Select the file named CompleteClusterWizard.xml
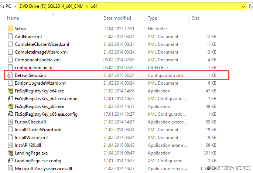This screenshot has height=173, width=253. pos(42,44)
